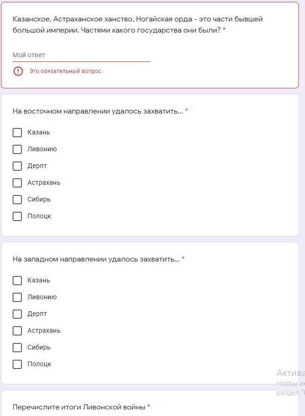The width and height of the screenshot is (305, 416).
Task: Check 'Казань' in the western direction question
Action: [17, 281]
